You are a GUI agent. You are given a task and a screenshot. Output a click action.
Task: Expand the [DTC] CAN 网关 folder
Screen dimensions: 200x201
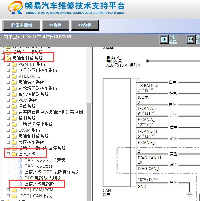(x=8, y=196)
